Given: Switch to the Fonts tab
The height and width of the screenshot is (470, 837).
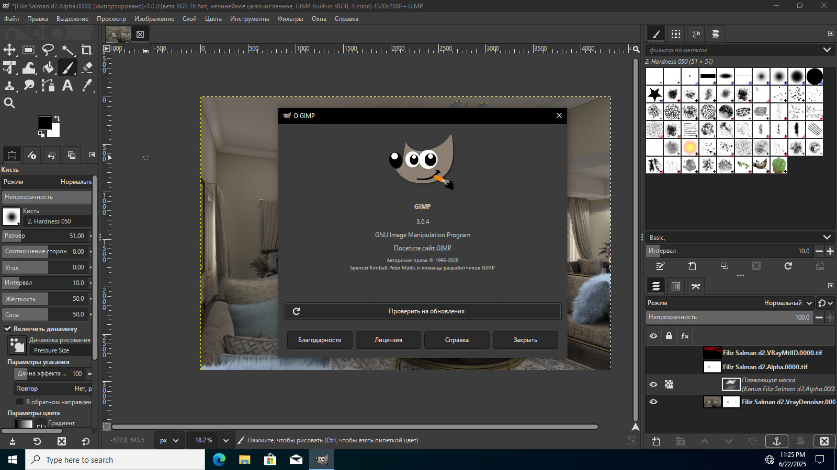Looking at the screenshot, I should click(x=696, y=34).
